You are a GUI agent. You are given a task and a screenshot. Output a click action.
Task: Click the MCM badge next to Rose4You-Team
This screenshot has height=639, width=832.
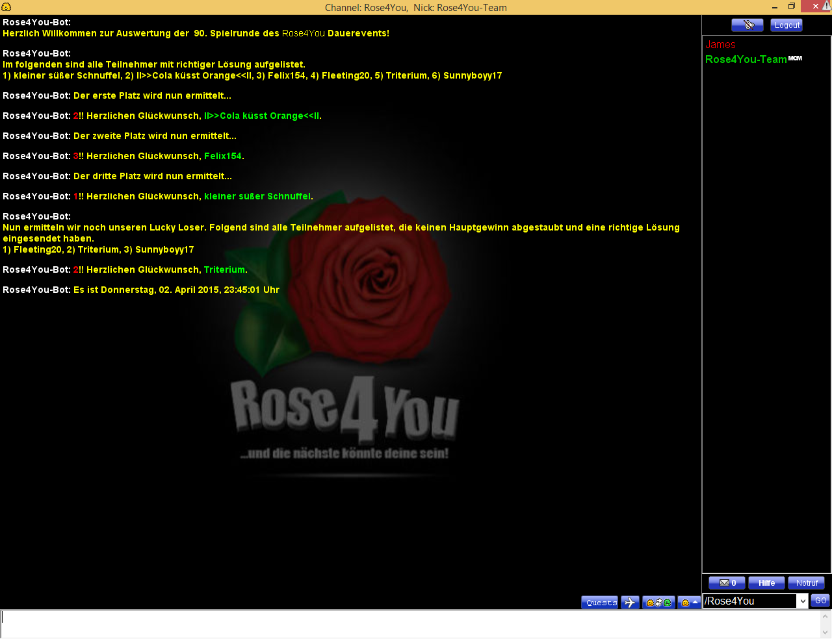tap(795, 58)
